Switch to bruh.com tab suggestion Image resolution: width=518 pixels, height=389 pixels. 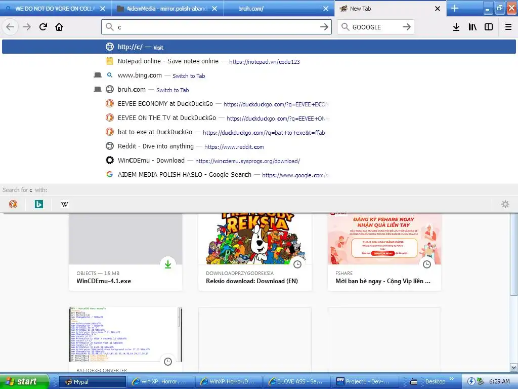coord(259,90)
